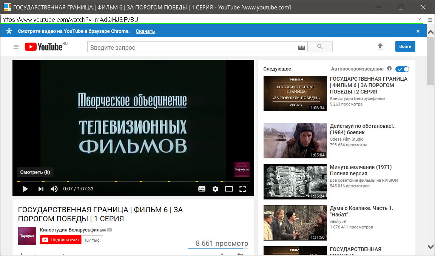Click the star icon in the blue banner
The height and width of the screenshot is (256, 435).
point(9,31)
